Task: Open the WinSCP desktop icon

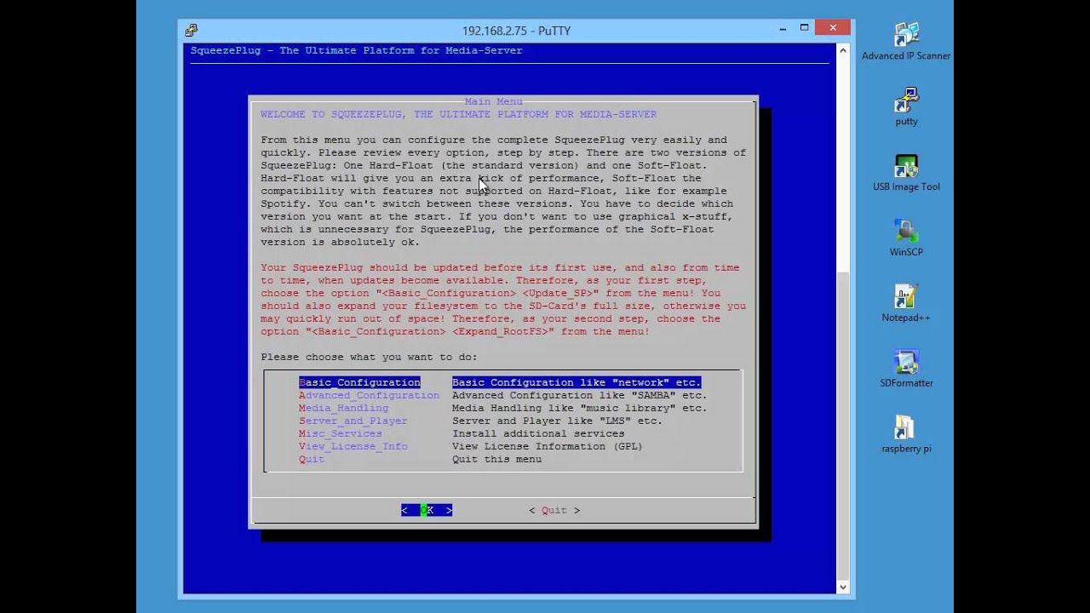Action: [906, 238]
